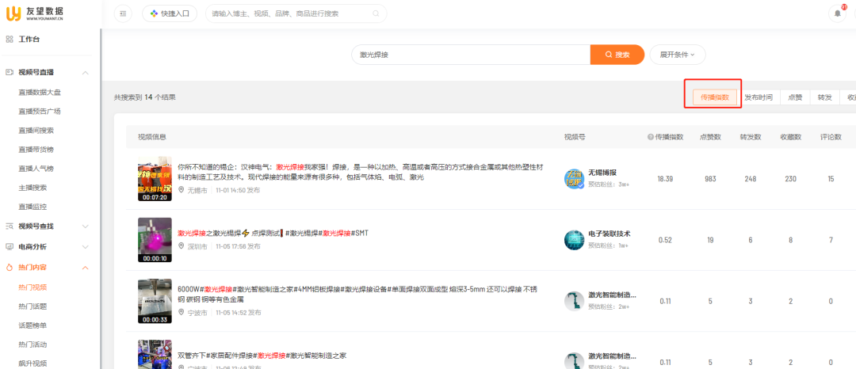Click the notification bell icon
This screenshot has width=856, height=369.
(x=837, y=13)
